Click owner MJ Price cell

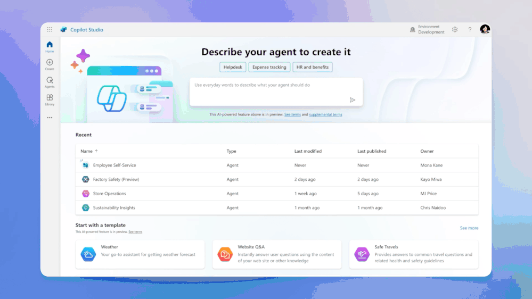point(429,194)
